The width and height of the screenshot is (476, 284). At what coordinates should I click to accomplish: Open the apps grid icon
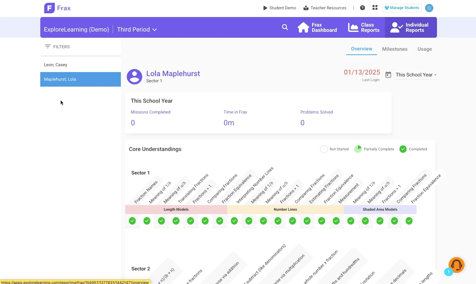coord(375,8)
